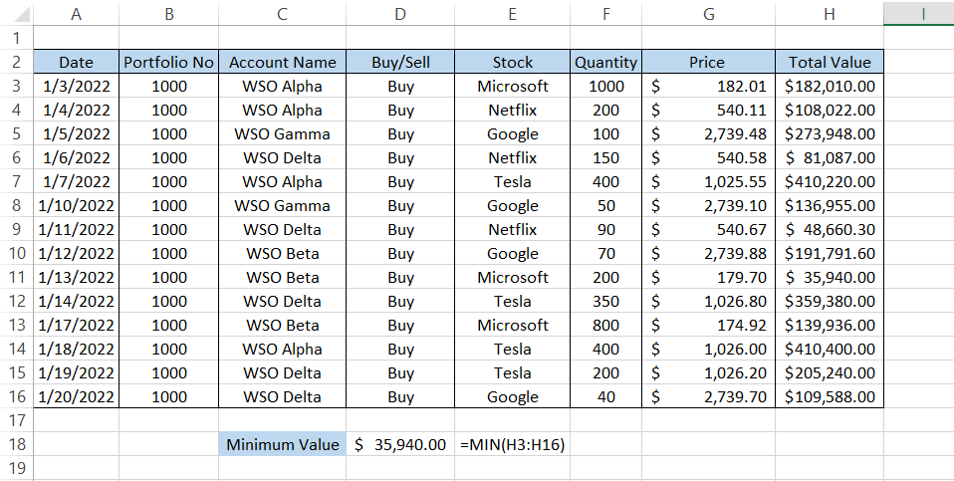Click the price cell 182.01
The image size is (954, 481).
point(708,87)
